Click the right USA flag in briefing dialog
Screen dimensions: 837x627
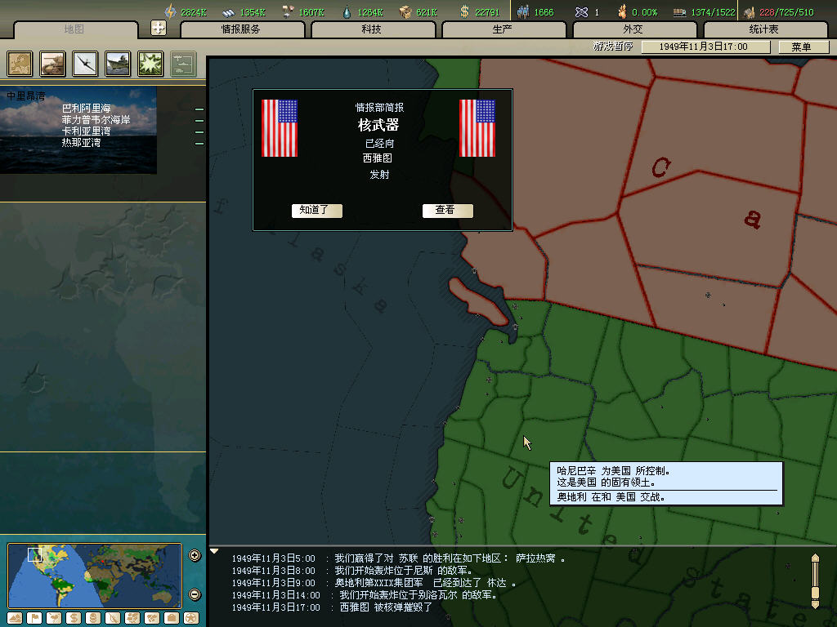click(477, 128)
